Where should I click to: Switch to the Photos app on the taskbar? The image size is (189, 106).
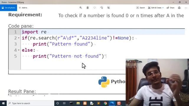[112, 103]
